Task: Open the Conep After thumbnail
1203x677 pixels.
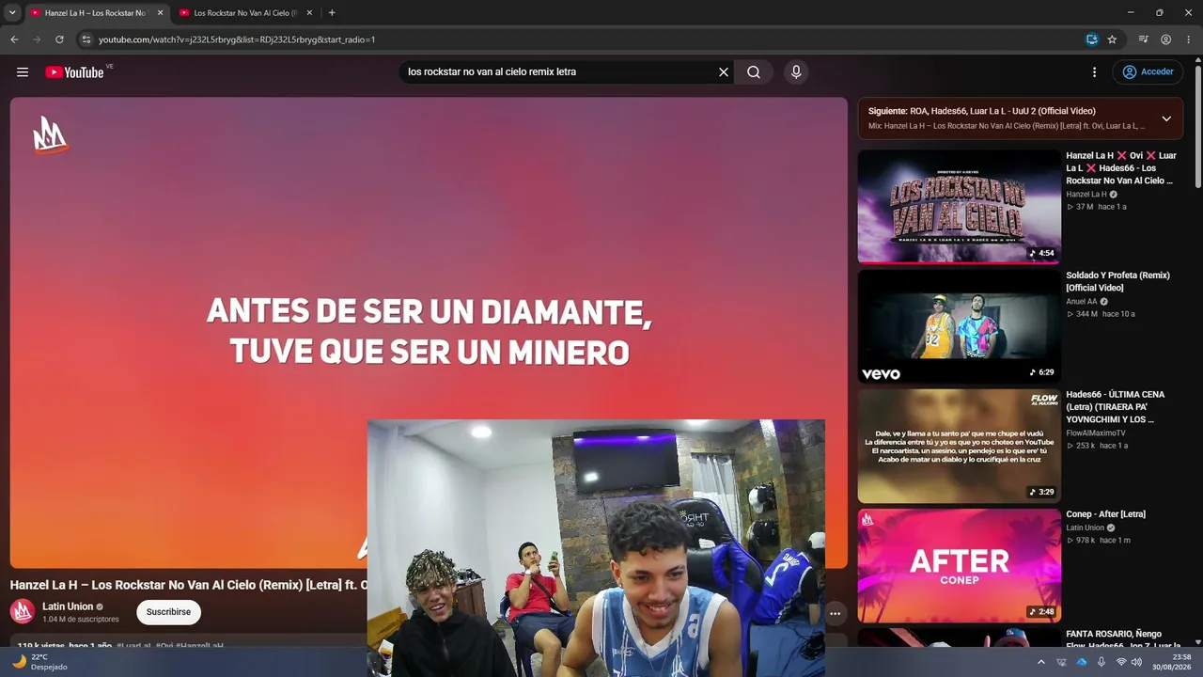Action: click(959, 565)
